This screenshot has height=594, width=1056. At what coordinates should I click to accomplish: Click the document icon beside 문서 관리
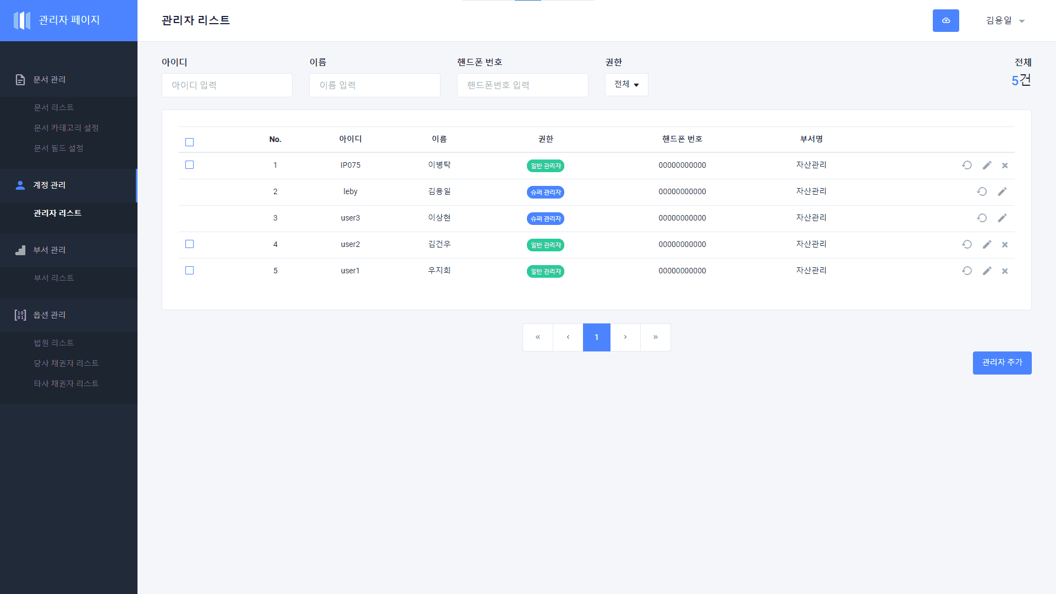click(x=20, y=80)
